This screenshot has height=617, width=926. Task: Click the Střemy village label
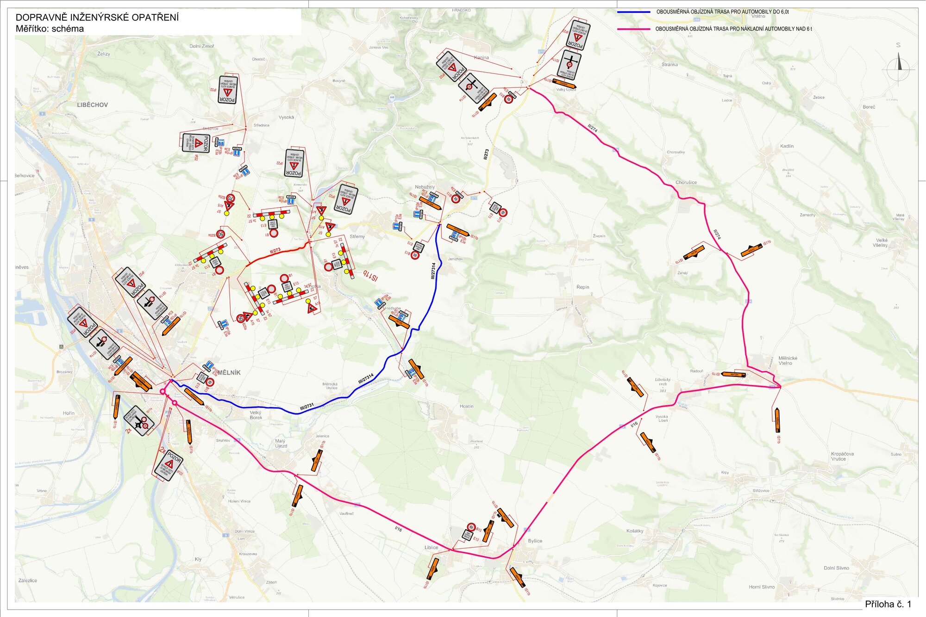[x=357, y=236]
